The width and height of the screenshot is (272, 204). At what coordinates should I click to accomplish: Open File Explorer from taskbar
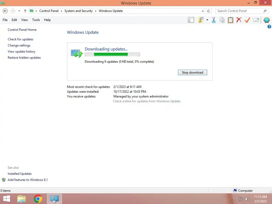[22, 199]
